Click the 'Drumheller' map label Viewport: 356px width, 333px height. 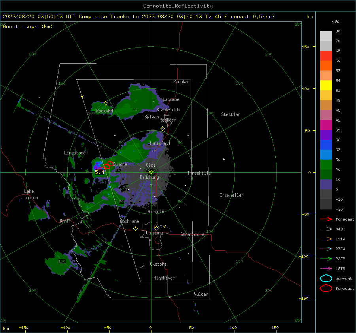(x=232, y=195)
